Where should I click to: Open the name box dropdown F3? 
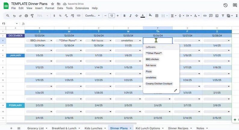coord(17,23)
